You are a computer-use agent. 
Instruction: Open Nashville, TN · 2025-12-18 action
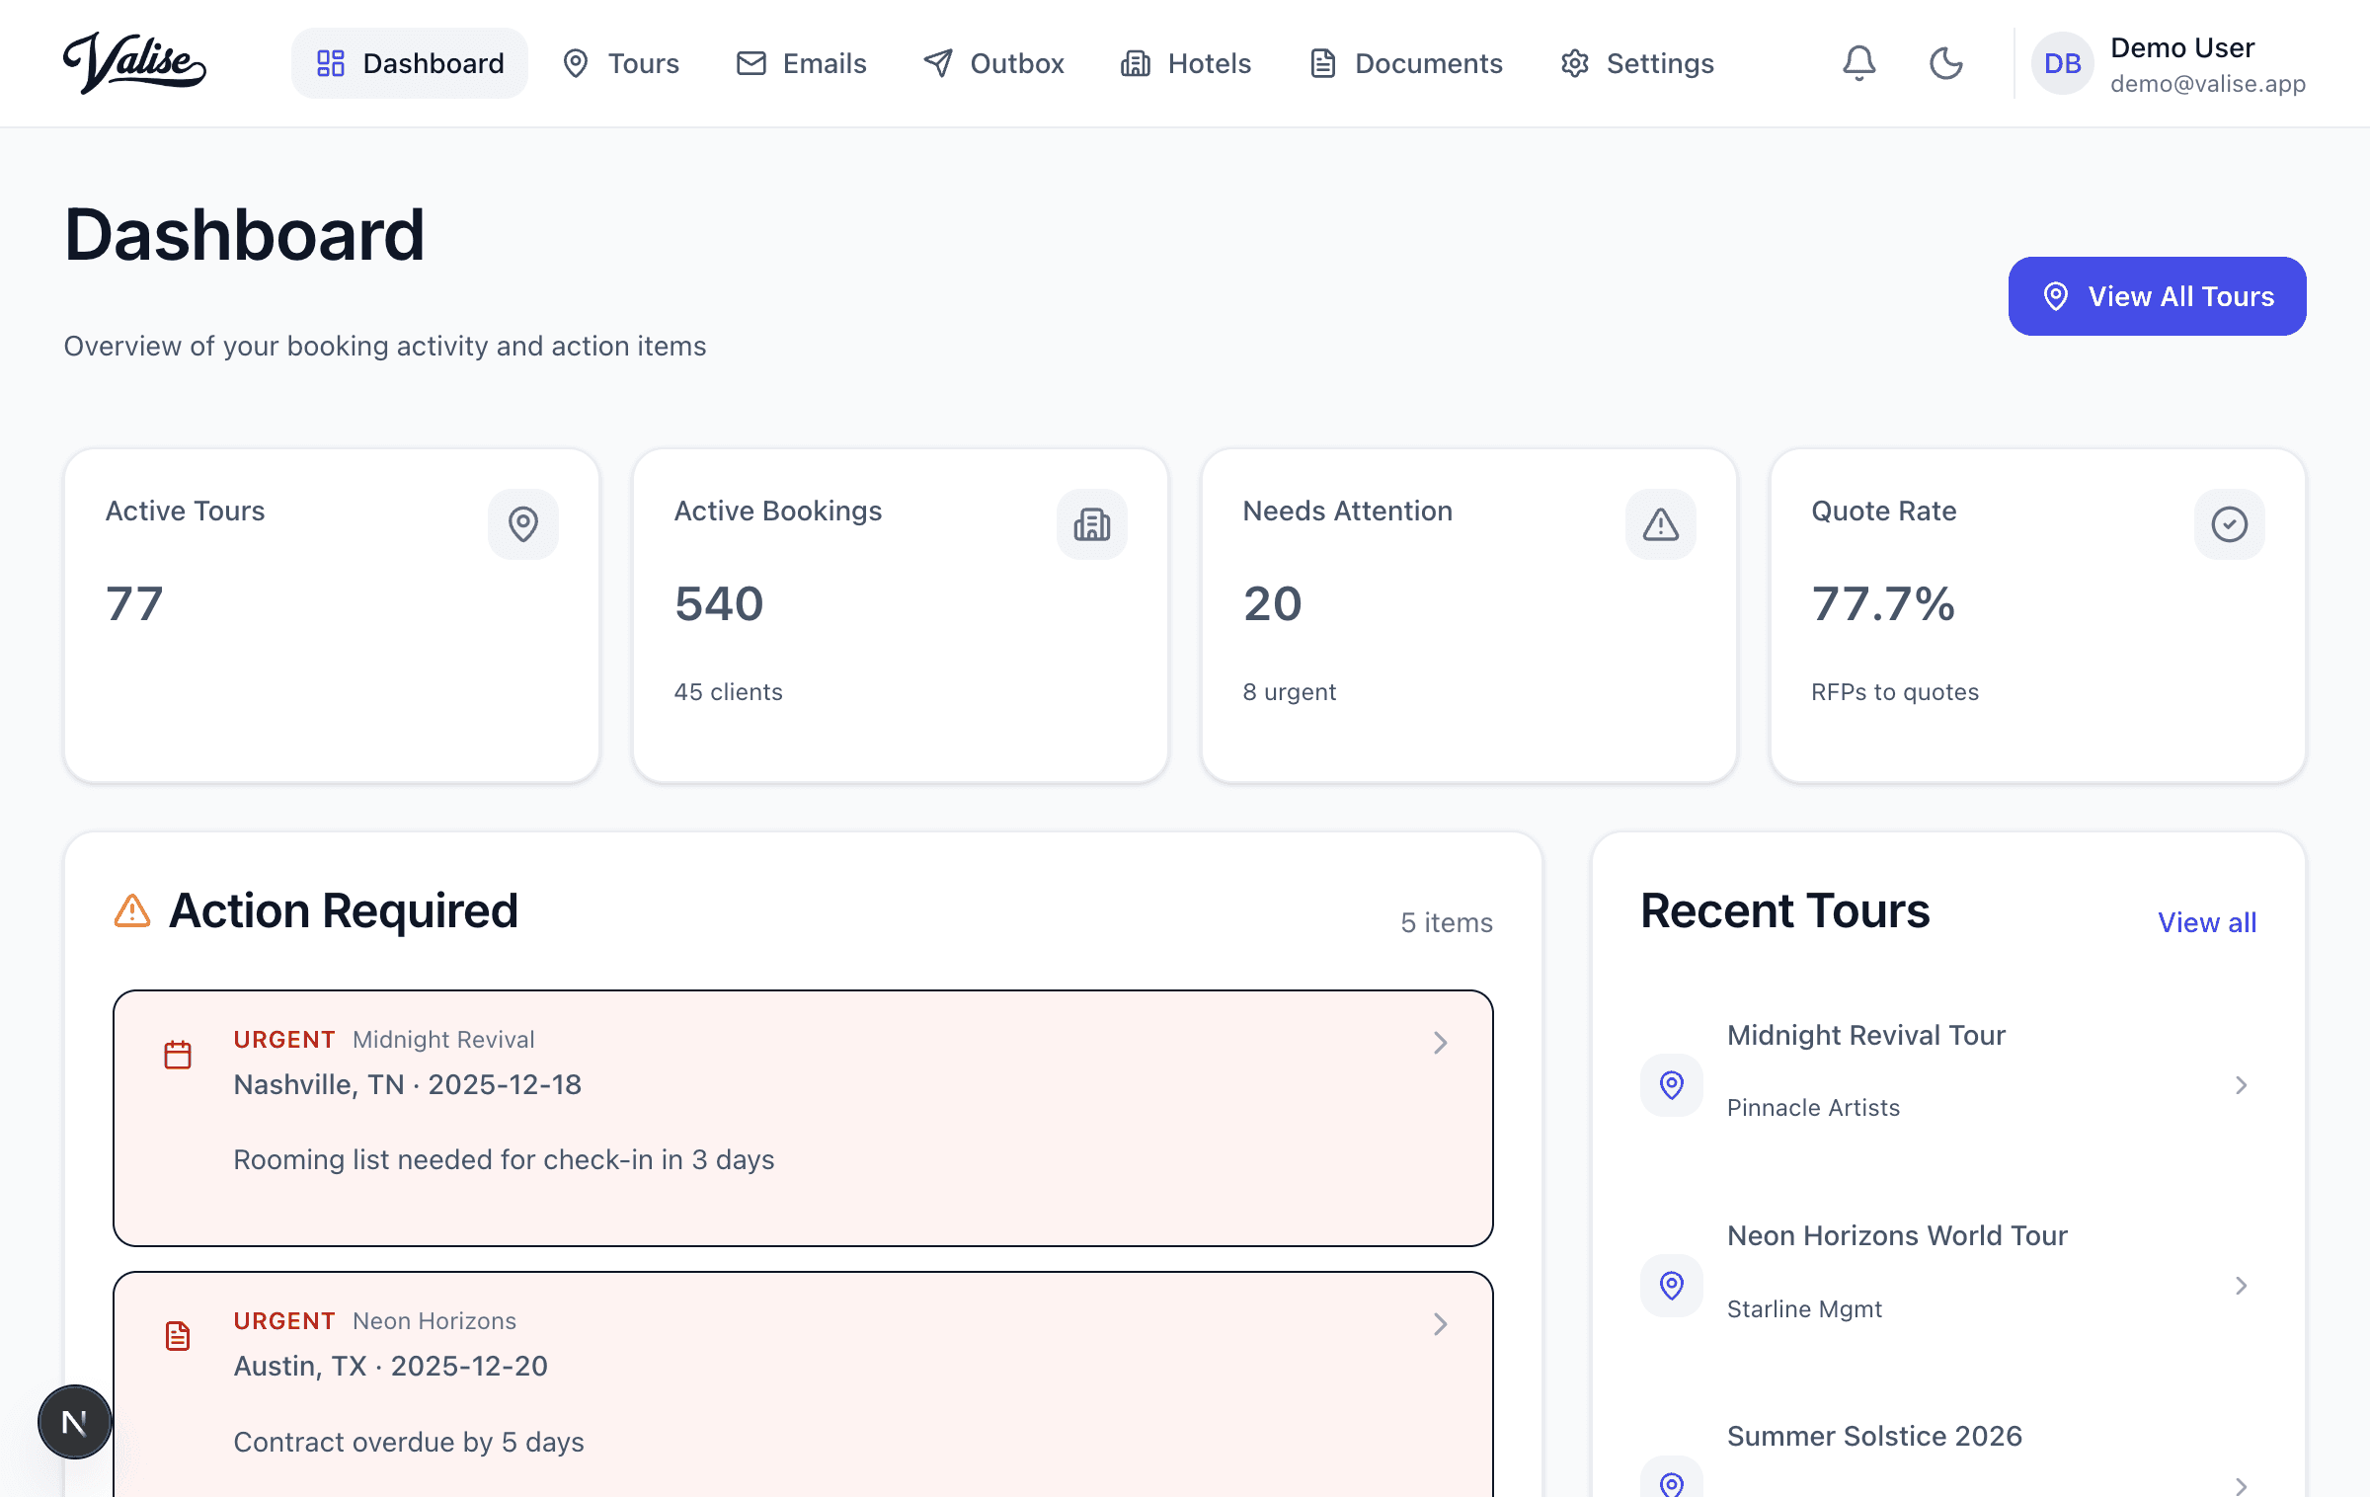tap(408, 1084)
